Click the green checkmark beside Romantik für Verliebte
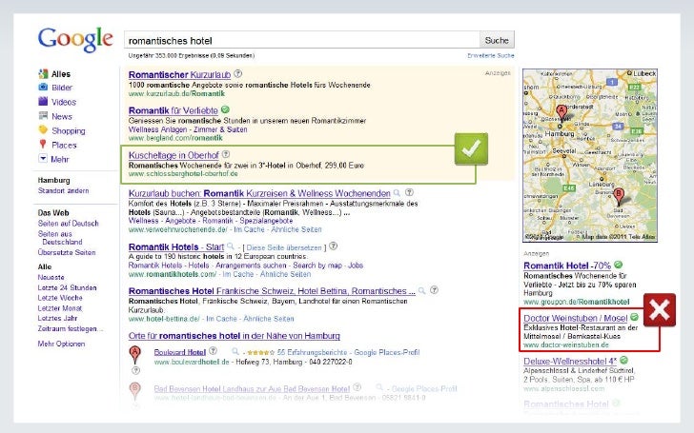Screen dimensions: 694x433 tap(225, 109)
